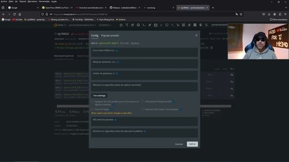Focus the Pill cmd line params field
The width and height of the screenshot is (289, 162).
pyautogui.click(x=144, y=121)
